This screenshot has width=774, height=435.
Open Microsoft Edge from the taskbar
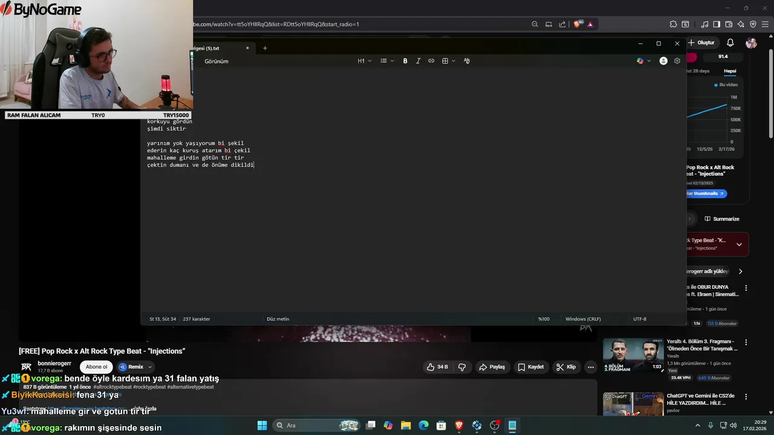coord(423,425)
